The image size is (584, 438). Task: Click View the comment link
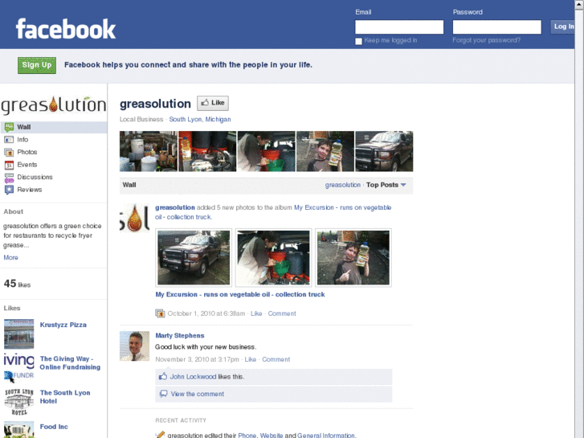pyautogui.click(x=198, y=394)
